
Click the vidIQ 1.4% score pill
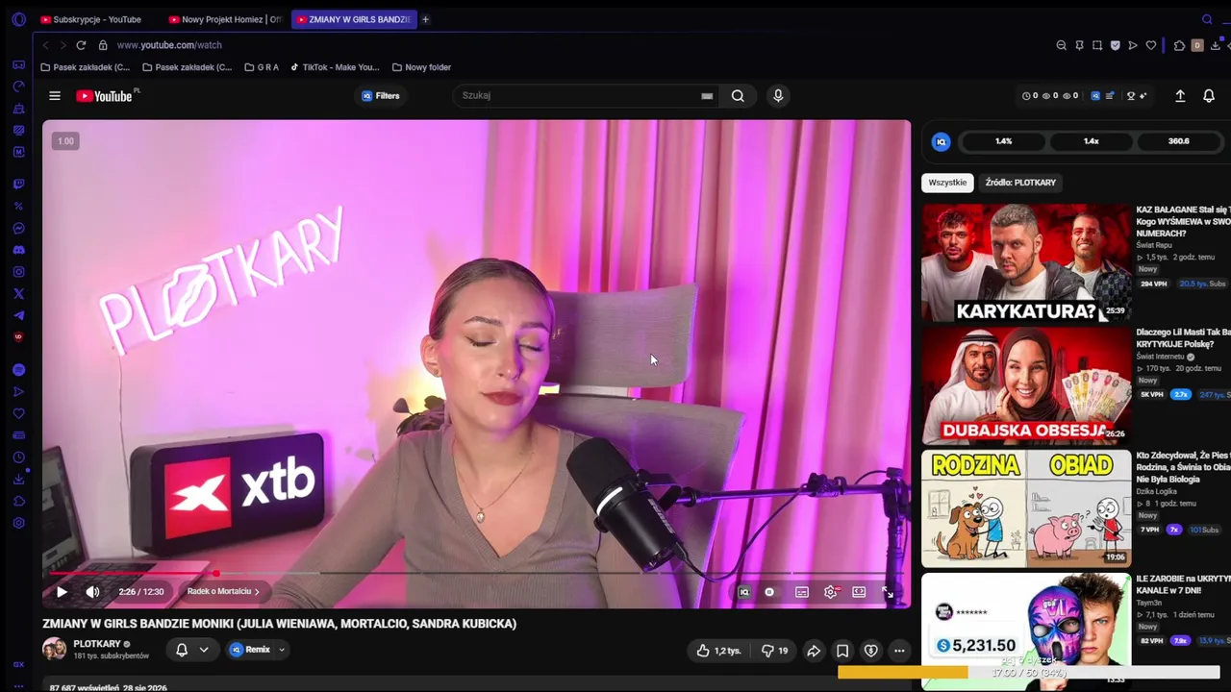point(1003,141)
